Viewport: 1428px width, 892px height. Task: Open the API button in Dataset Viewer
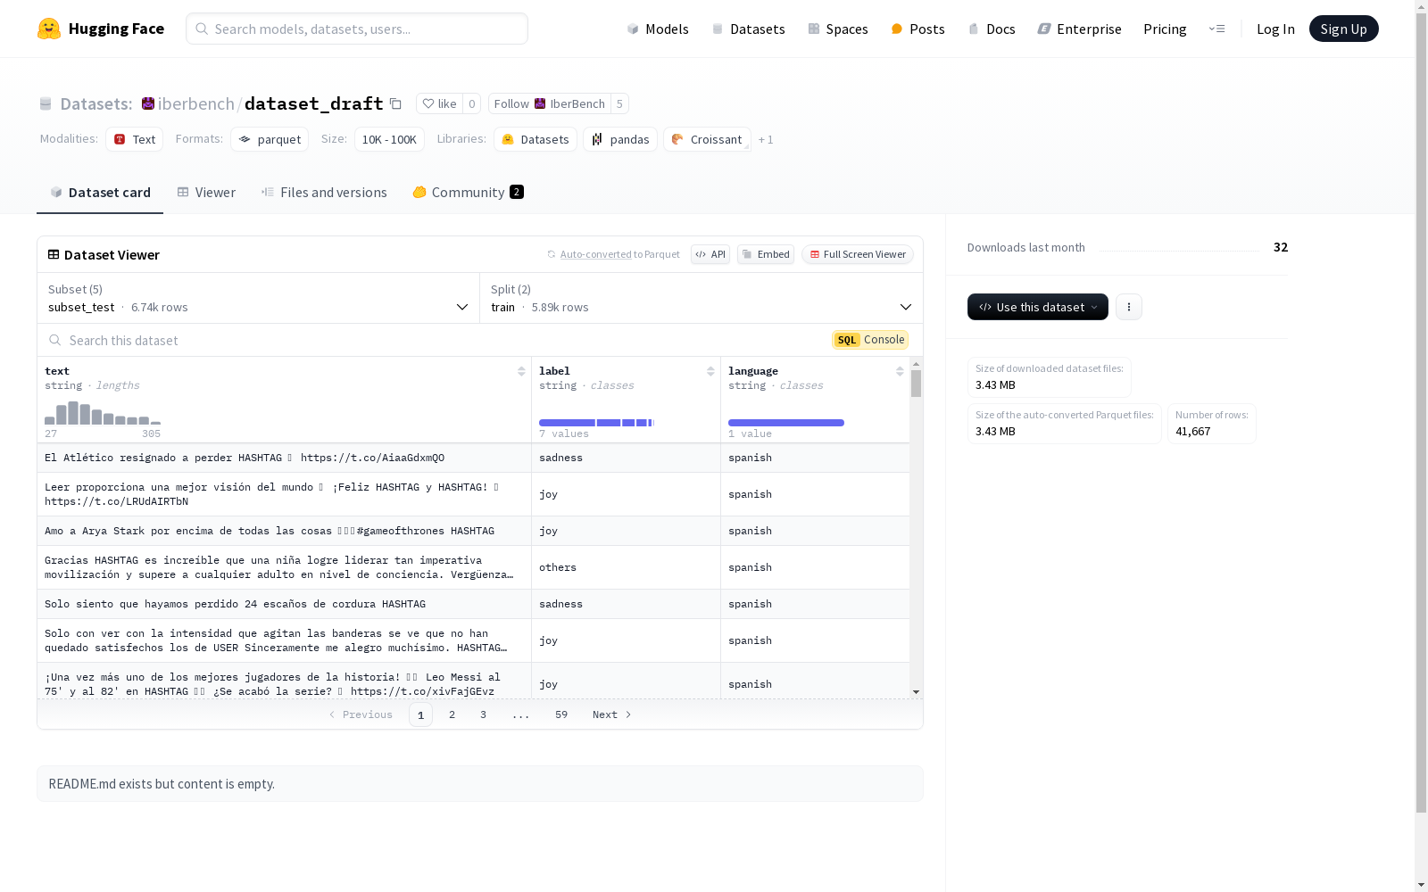tap(710, 254)
